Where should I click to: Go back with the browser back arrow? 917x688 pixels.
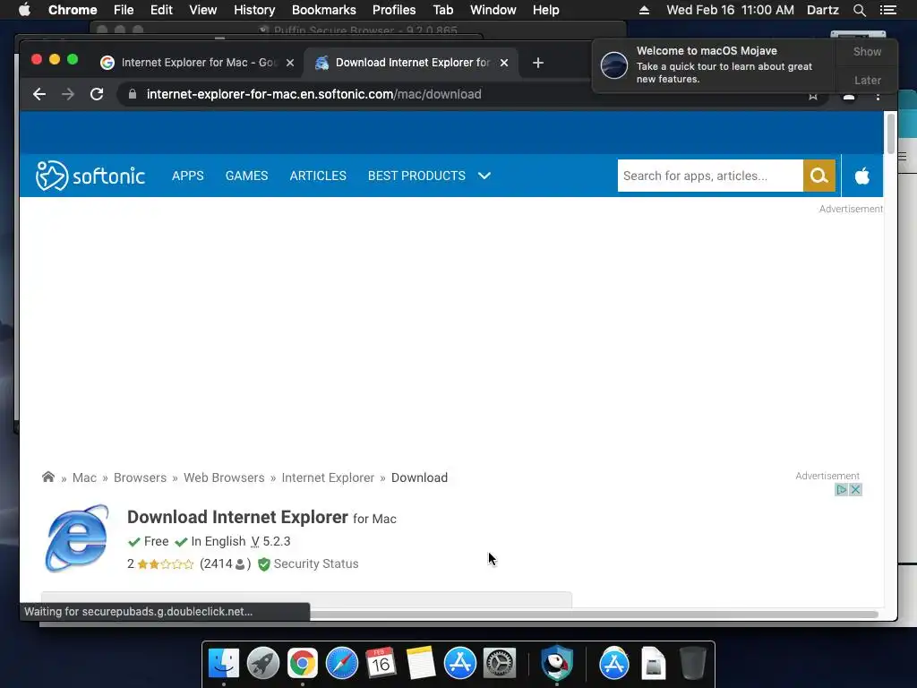(x=39, y=94)
